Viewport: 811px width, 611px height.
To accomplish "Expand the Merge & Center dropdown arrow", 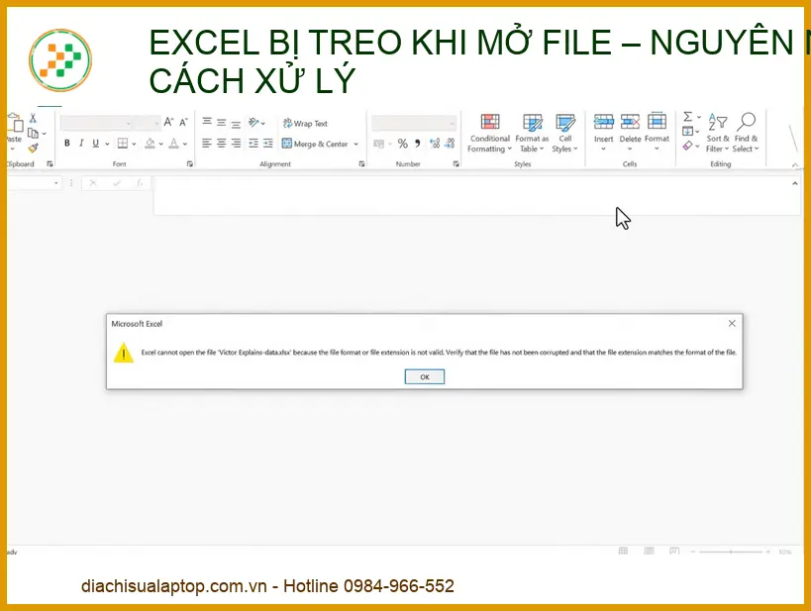I will 356,145.
